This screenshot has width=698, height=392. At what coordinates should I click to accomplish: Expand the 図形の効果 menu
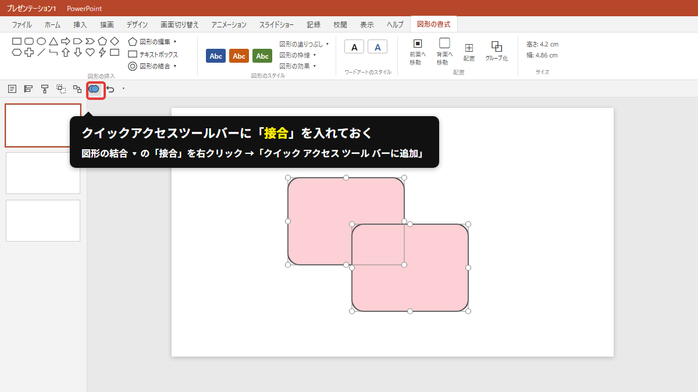(298, 66)
